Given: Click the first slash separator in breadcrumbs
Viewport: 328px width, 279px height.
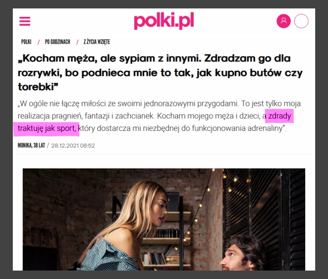Looking at the screenshot, I should coord(39,42).
